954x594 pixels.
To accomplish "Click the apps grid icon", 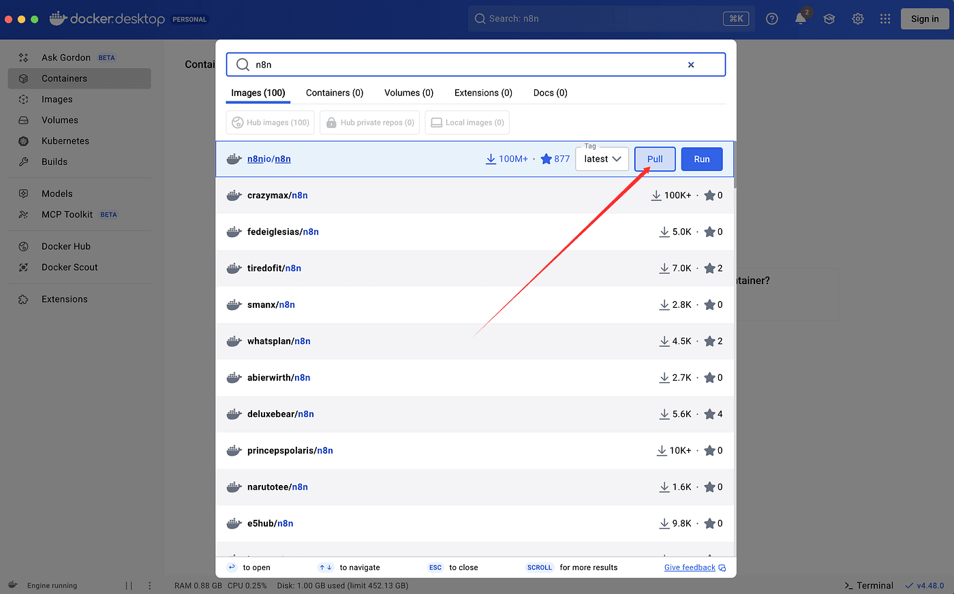I will [x=885, y=19].
